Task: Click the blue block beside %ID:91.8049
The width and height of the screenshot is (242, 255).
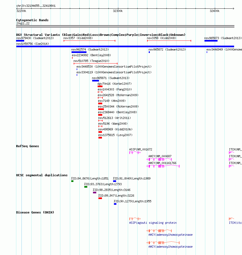Action: [115, 181]
